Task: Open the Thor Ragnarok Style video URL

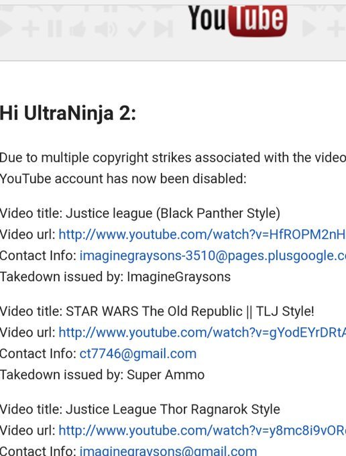Action: click(x=202, y=431)
